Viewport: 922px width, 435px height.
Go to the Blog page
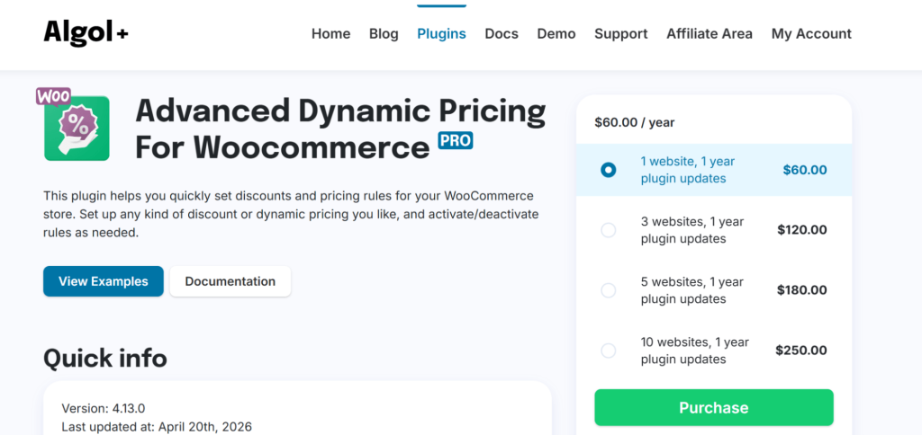[384, 34]
